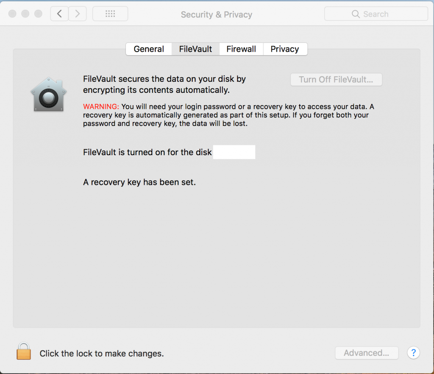Click the red WARNING label

coord(101,106)
